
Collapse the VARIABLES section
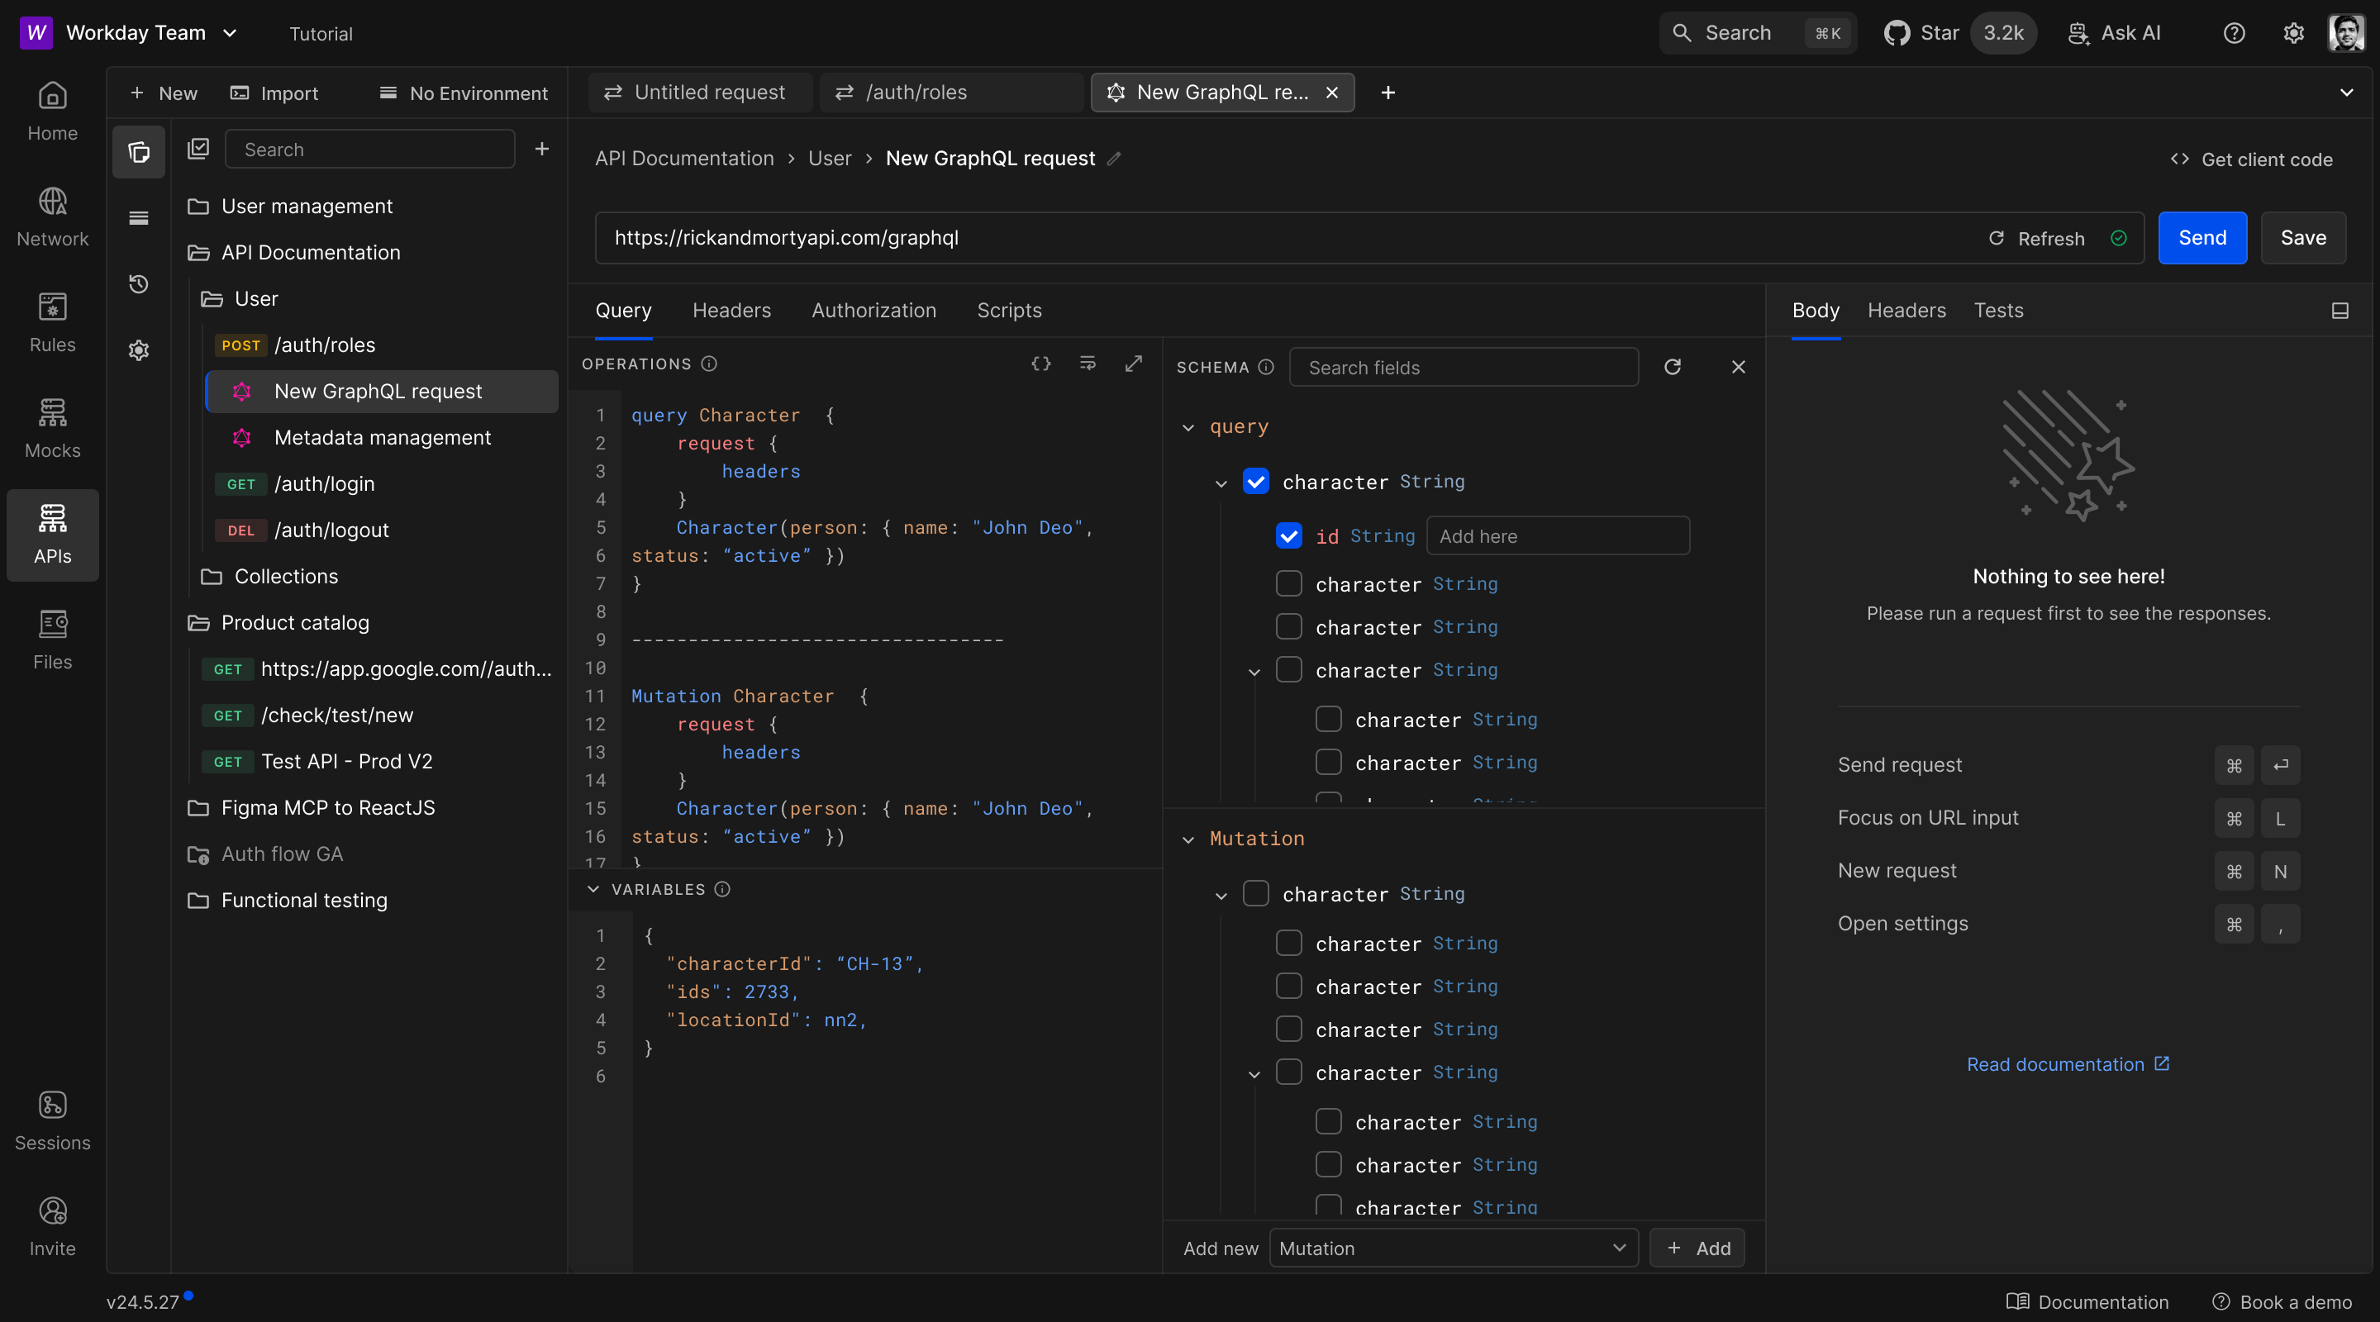point(593,889)
